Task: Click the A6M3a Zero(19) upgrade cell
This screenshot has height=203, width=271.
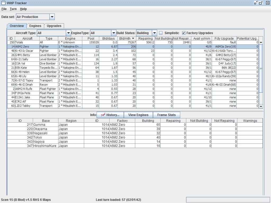Action: (224, 47)
